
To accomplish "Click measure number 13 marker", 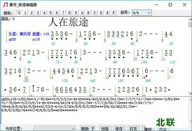I will click(x=51, y=78).
